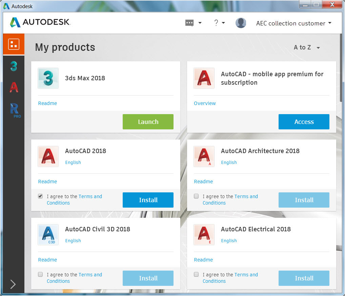This screenshot has height=296, width=345.
Task: Open Readme for AutoCAD 2018
Action: tap(47, 182)
